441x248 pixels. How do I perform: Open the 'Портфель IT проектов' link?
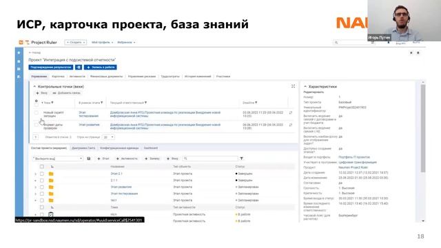[354, 157]
